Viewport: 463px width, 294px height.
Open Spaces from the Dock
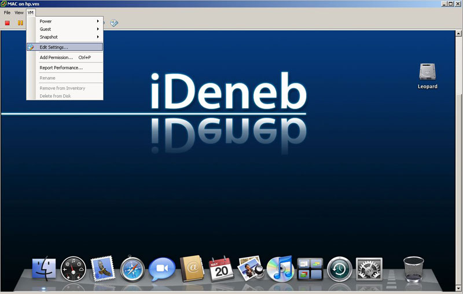(x=310, y=269)
